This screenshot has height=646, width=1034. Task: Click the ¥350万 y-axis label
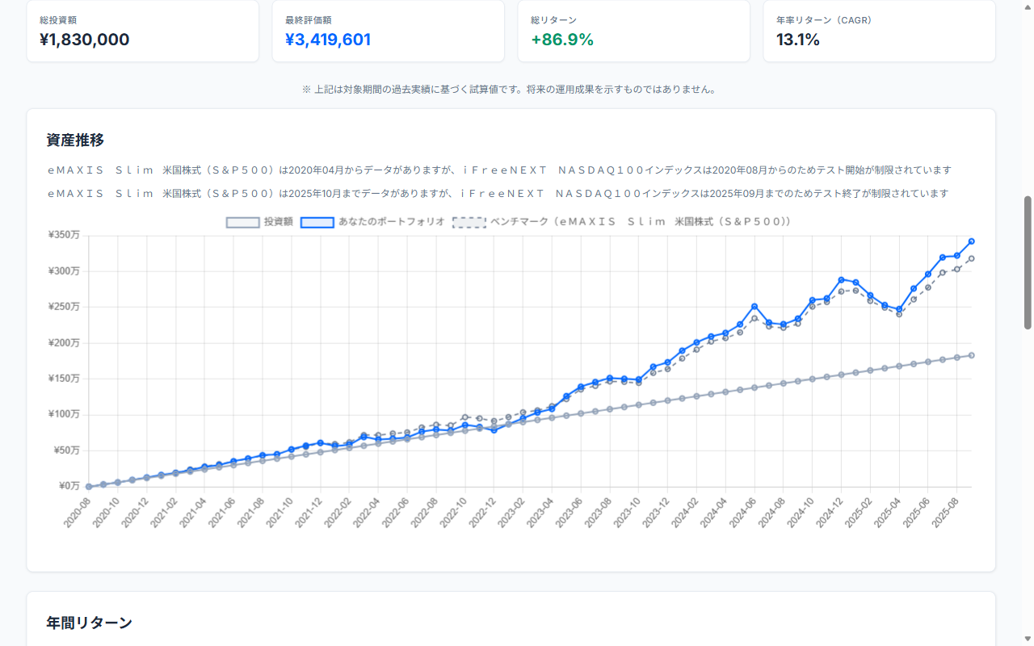click(x=63, y=235)
